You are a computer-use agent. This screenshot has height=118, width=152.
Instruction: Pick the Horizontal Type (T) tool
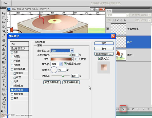tap(4, 80)
